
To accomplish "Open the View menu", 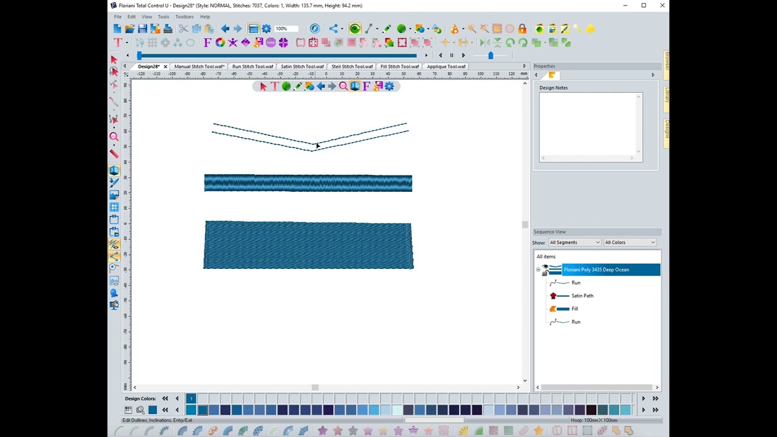I will pos(147,17).
